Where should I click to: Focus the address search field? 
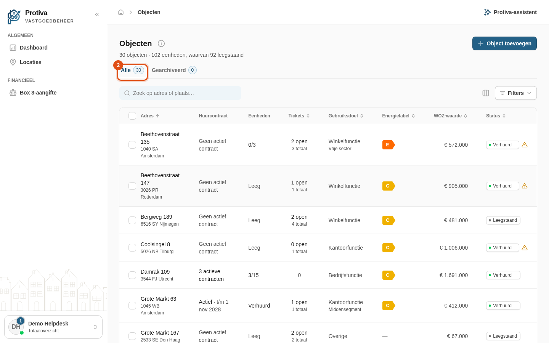click(180, 93)
